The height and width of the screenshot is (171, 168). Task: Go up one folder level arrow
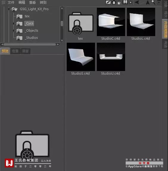(x=148, y=2)
